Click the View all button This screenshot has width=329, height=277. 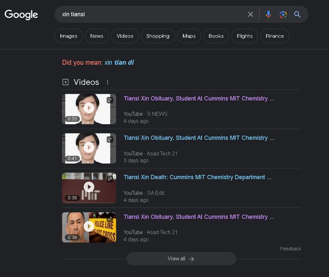point(181,259)
